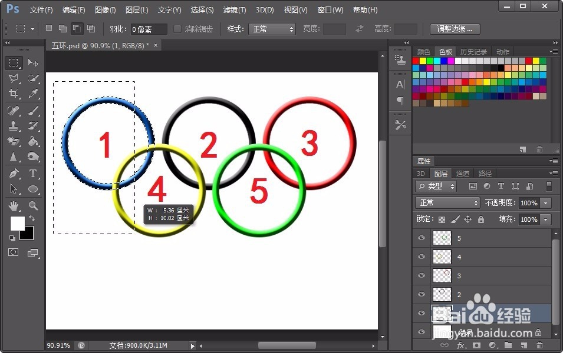Click the 调整边缘 button
The height and width of the screenshot is (353, 563).
coord(455,29)
